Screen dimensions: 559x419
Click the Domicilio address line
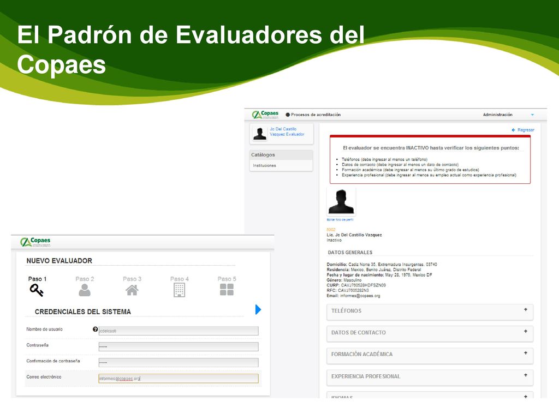[x=382, y=265]
